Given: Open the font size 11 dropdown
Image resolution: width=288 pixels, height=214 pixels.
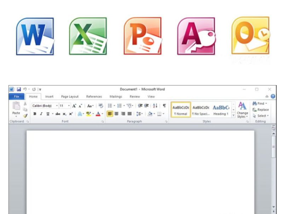Looking at the screenshot, I should click(69, 106).
